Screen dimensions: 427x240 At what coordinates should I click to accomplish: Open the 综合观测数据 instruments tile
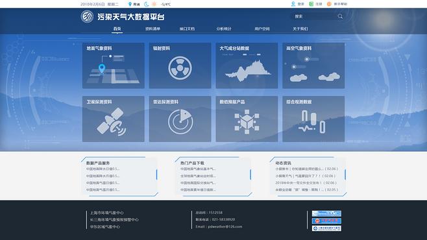pyautogui.click(x=313, y=119)
